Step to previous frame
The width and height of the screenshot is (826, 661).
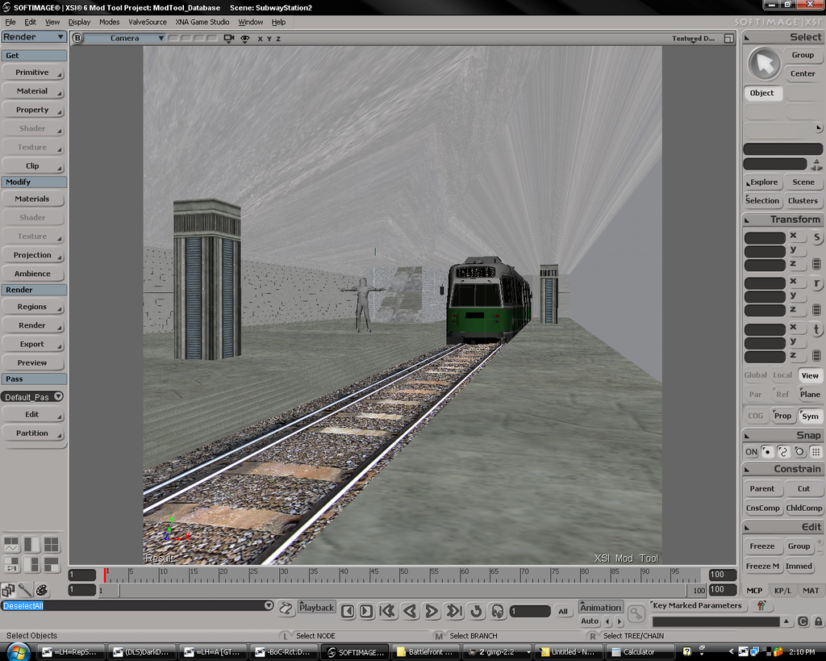pos(347,611)
